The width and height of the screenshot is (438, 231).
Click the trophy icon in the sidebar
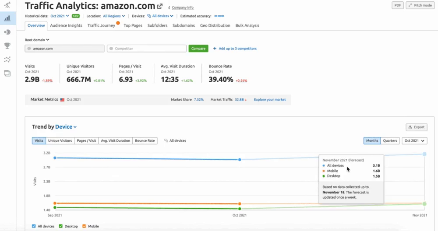(x=7, y=45)
